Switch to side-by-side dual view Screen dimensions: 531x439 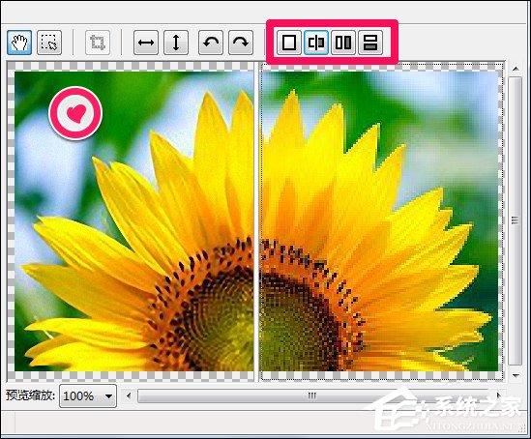point(343,43)
